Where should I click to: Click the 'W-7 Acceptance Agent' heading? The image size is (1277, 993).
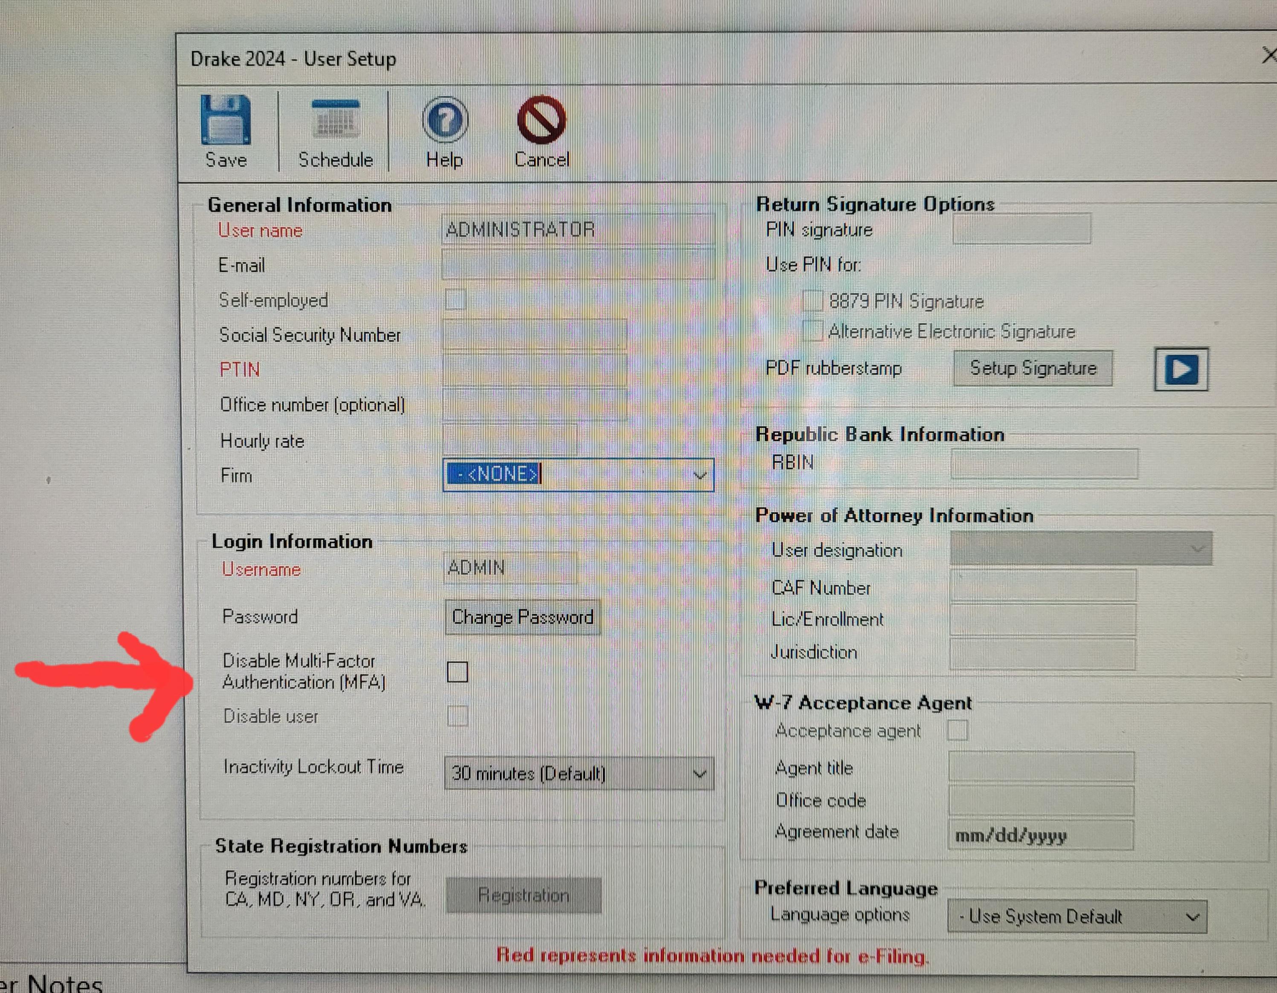863,703
